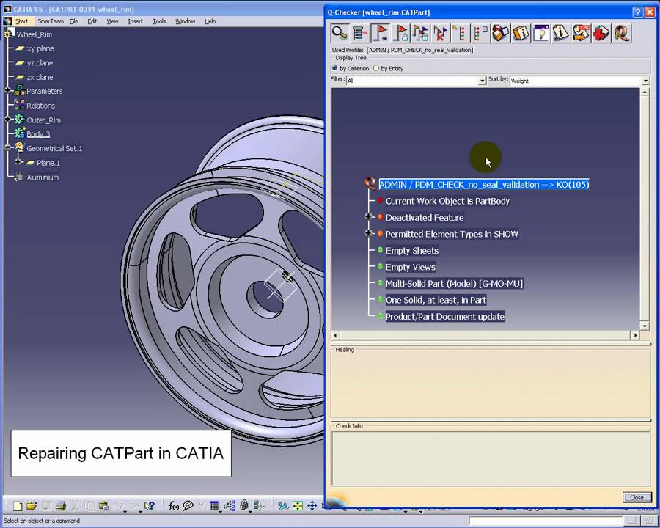660x528 pixels.
Task: Expand the Deactivated Feature node
Action: [x=368, y=217]
